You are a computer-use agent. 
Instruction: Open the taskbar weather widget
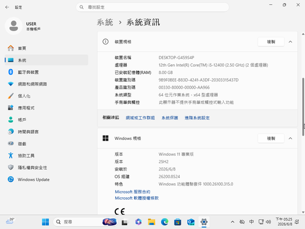click(x=10, y=221)
